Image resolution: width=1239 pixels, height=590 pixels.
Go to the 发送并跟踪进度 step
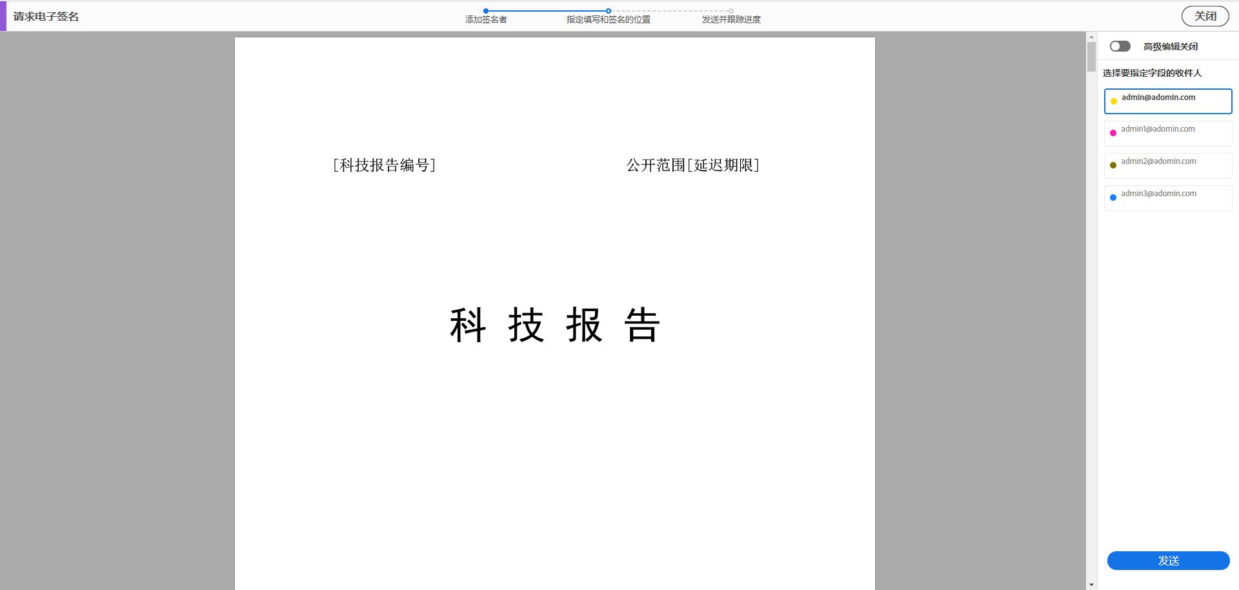(x=731, y=16)
